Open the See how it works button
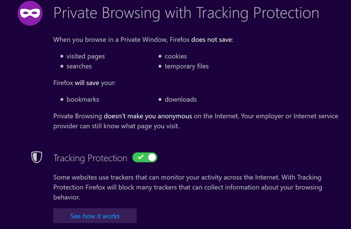This screenshot has width=351, height=229. 95,216
